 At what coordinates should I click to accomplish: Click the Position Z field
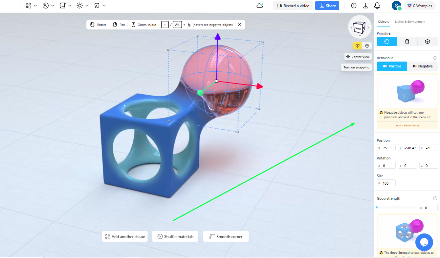(x=429, y=148)
